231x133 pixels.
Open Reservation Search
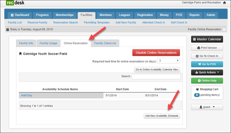click(65, 23)
